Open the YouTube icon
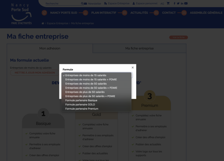 pos(186,3)
